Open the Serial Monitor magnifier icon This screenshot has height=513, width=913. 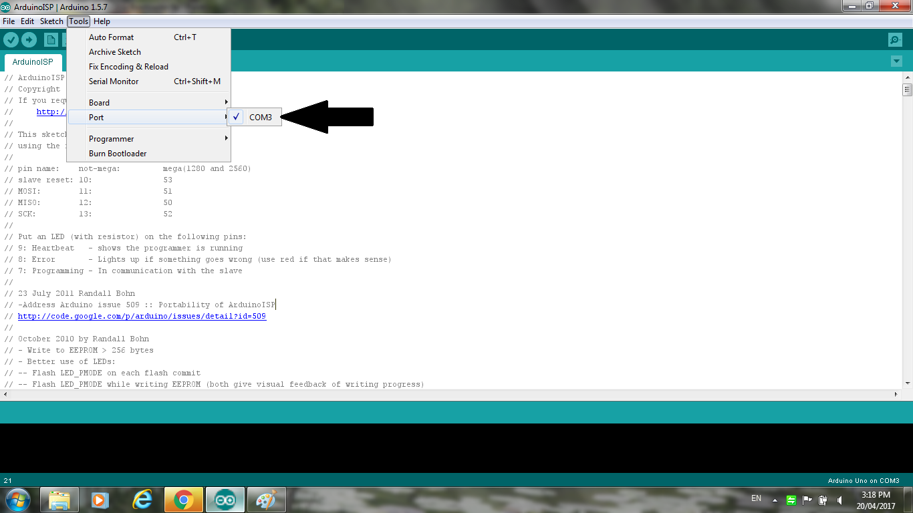895,40
